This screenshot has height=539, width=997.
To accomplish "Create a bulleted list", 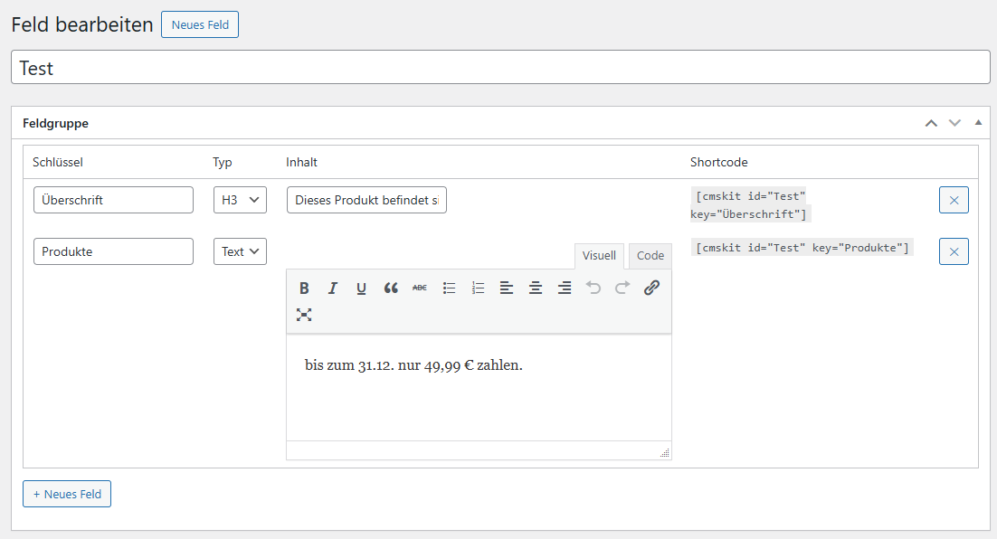I will click(449, 288).
